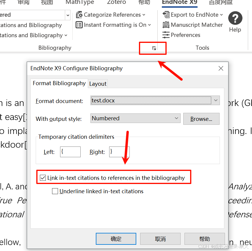
Task: Close the Configure Bibliography dialog
Action: (221, 68)
